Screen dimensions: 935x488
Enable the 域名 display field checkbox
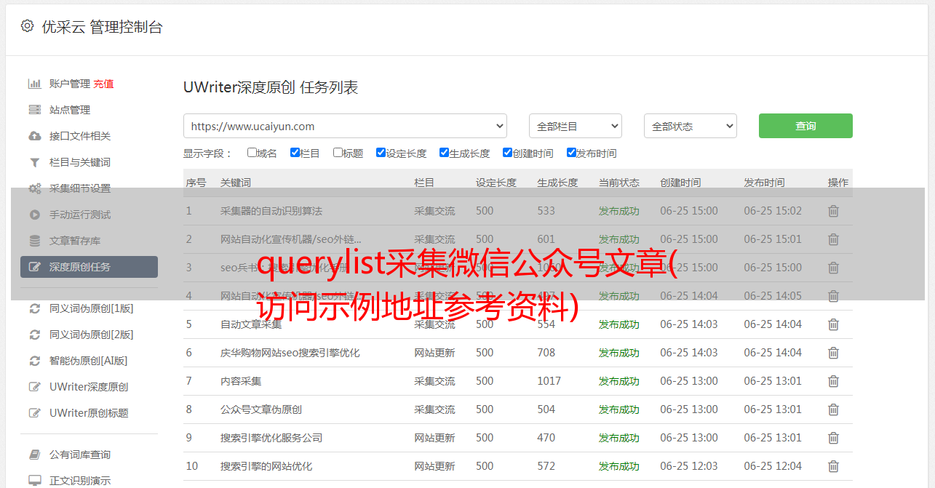tap(252, 153)
